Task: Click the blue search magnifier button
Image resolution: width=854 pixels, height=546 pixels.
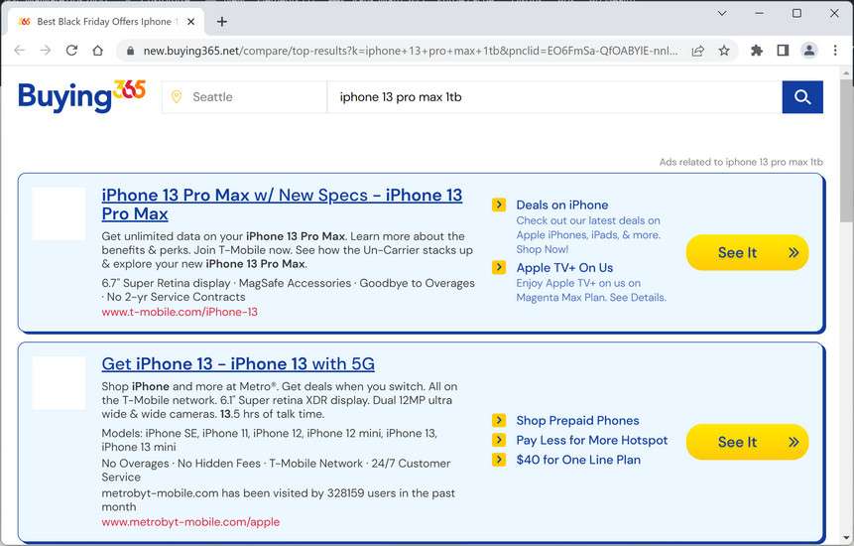Action: pos(802,97)
